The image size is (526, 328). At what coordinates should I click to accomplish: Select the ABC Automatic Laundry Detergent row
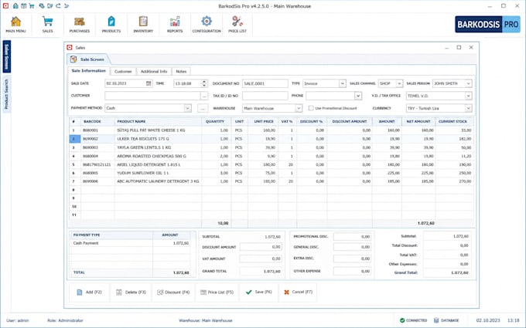pyautogui.click(x=272, y=181)
